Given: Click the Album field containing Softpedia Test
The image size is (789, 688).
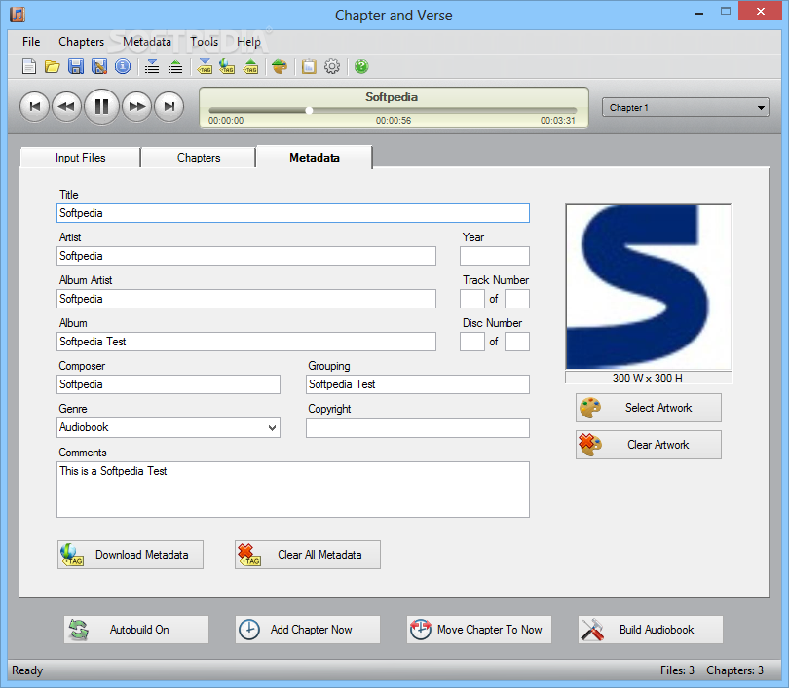Looking at the screenshot, I should point(246,342).
